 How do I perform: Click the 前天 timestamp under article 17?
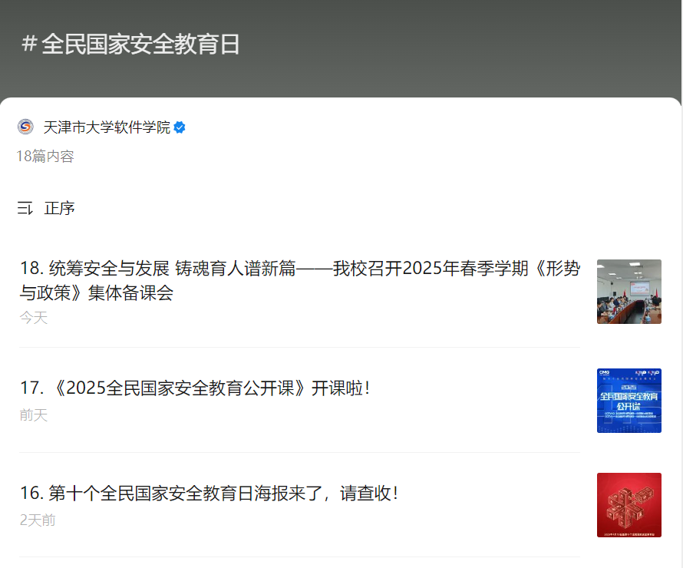(34, 415)
